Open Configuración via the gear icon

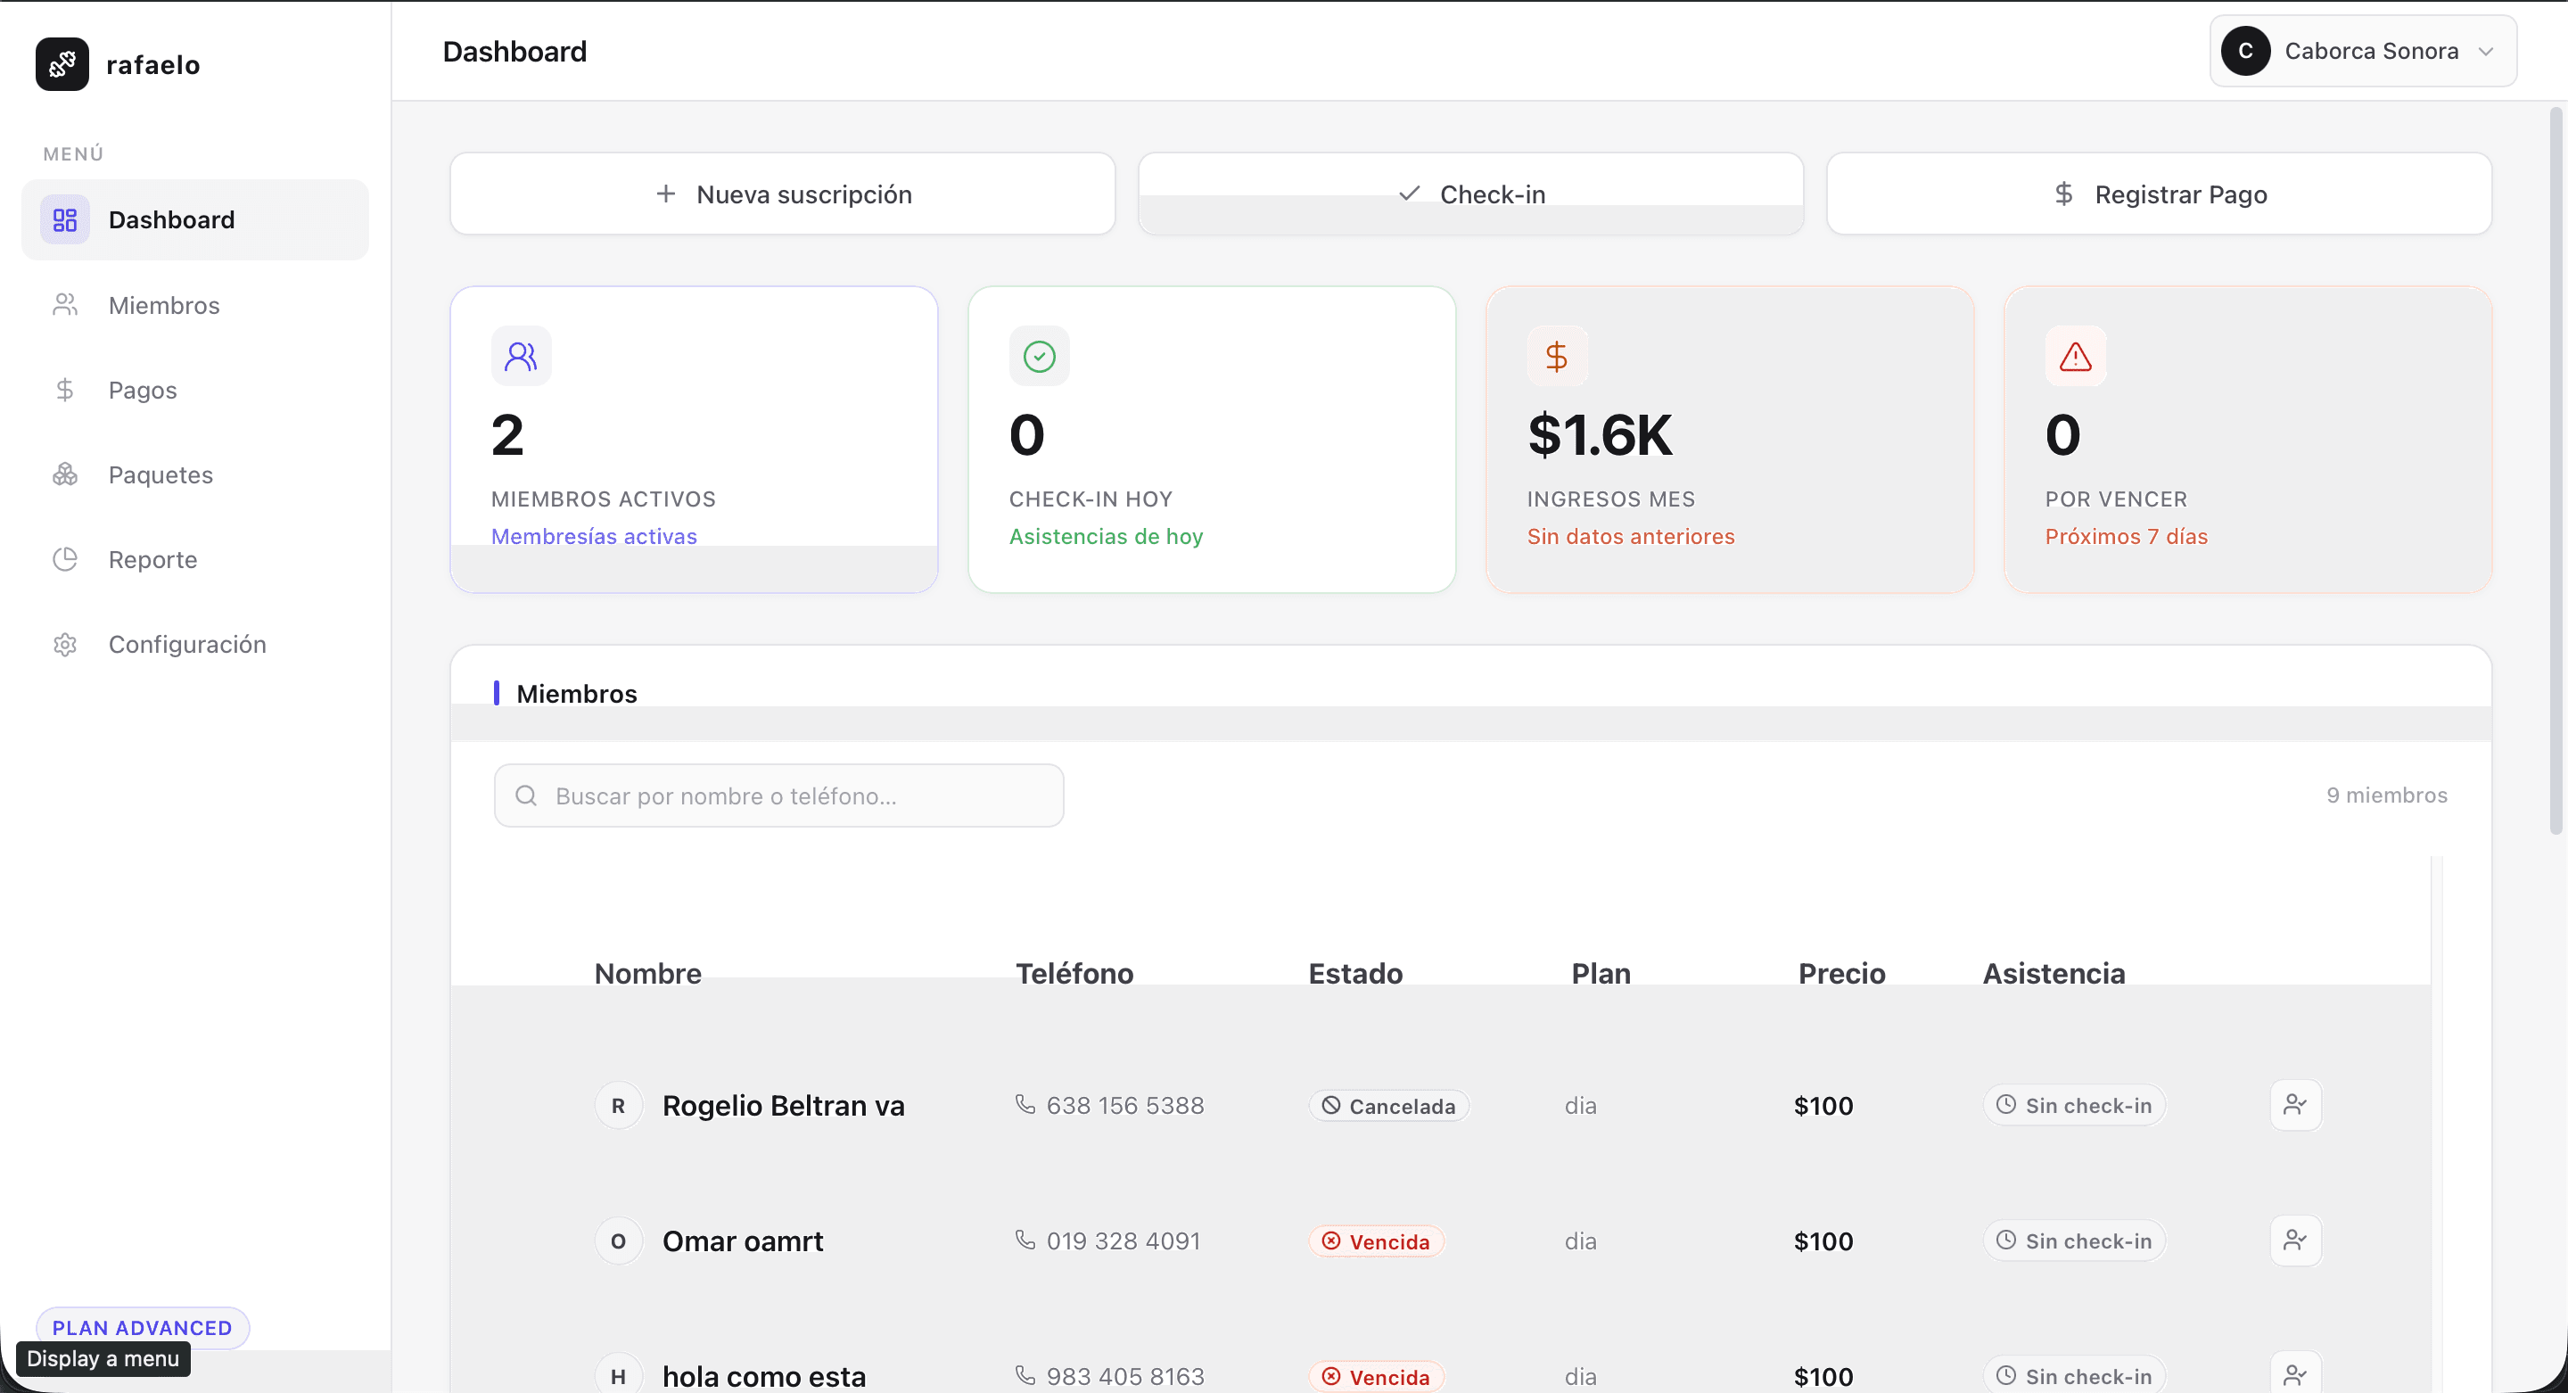coord(65,644)
